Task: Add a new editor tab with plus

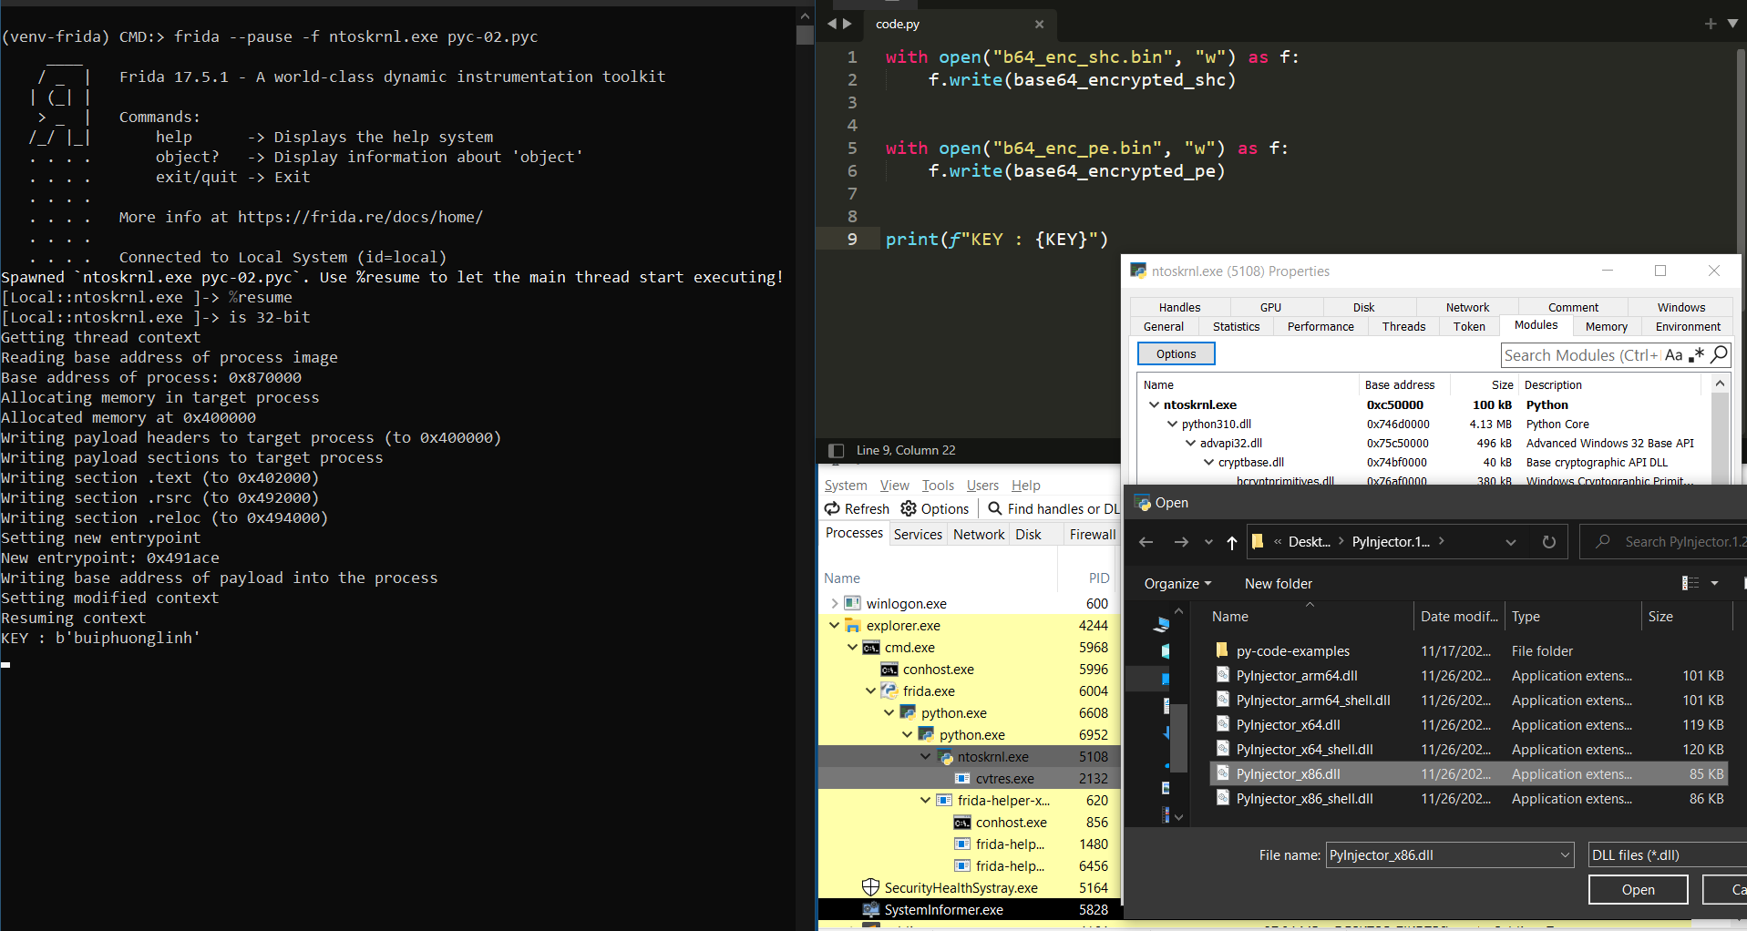Action: [x=1711, y=24]
